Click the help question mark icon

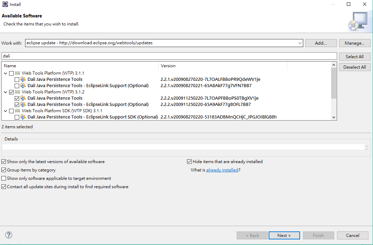(9, 235)
